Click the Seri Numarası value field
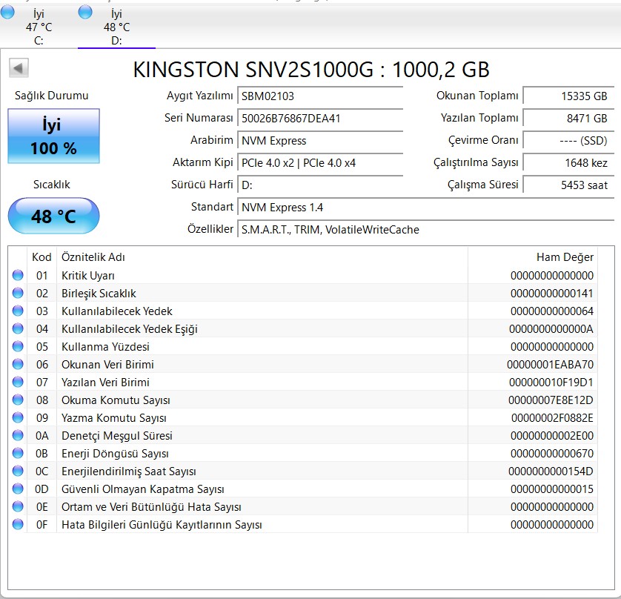 [320, 119]
